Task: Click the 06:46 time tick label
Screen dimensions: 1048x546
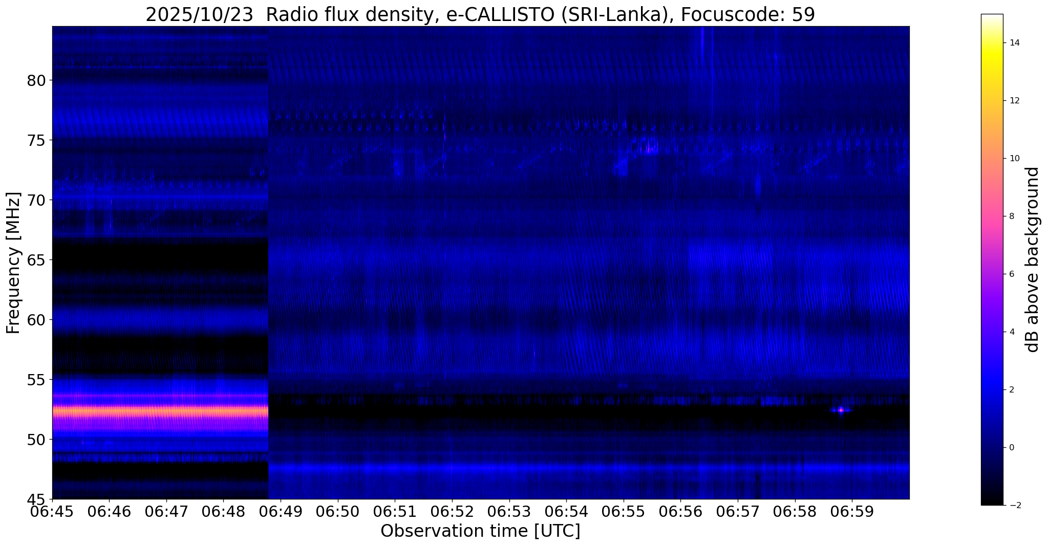Action: (109, 511)
